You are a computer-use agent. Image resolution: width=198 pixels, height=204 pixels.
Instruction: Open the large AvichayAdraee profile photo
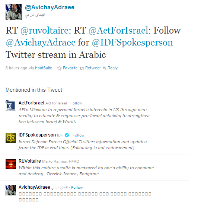point(13,12)
